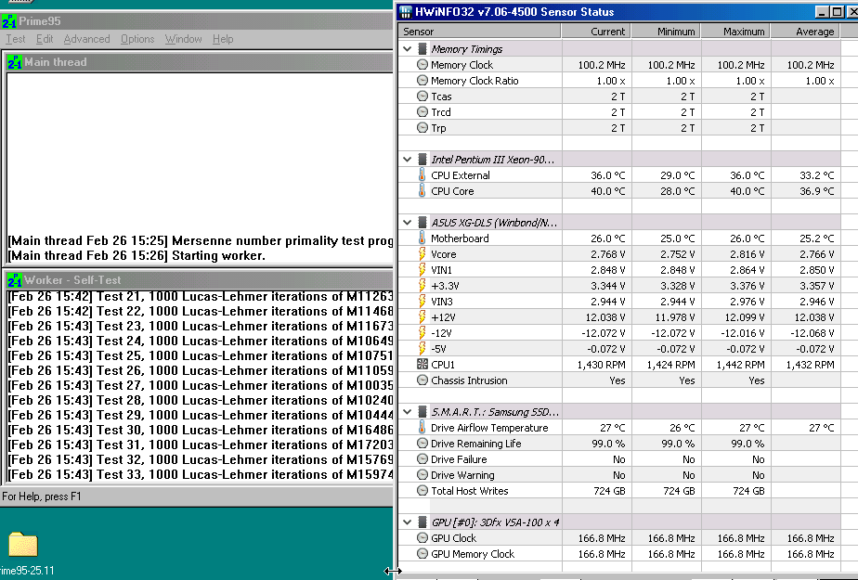The height and width of the screenshot is (580, 858).
Task: Click the Drive Remaining Life icon
Action: pyautogui.click(x=422, y=444)
